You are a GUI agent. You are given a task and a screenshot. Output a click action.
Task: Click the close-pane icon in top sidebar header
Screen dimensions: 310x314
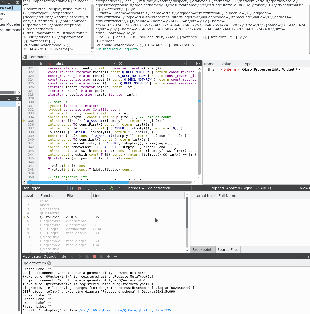(17, 2)
